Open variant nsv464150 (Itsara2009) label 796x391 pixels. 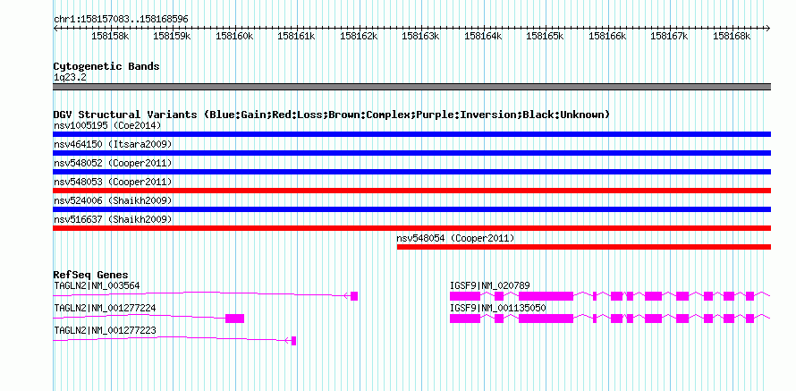113,144
